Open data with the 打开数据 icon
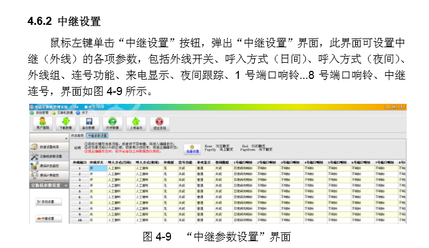This screenshot has width=429, height=248. point(113,123)
